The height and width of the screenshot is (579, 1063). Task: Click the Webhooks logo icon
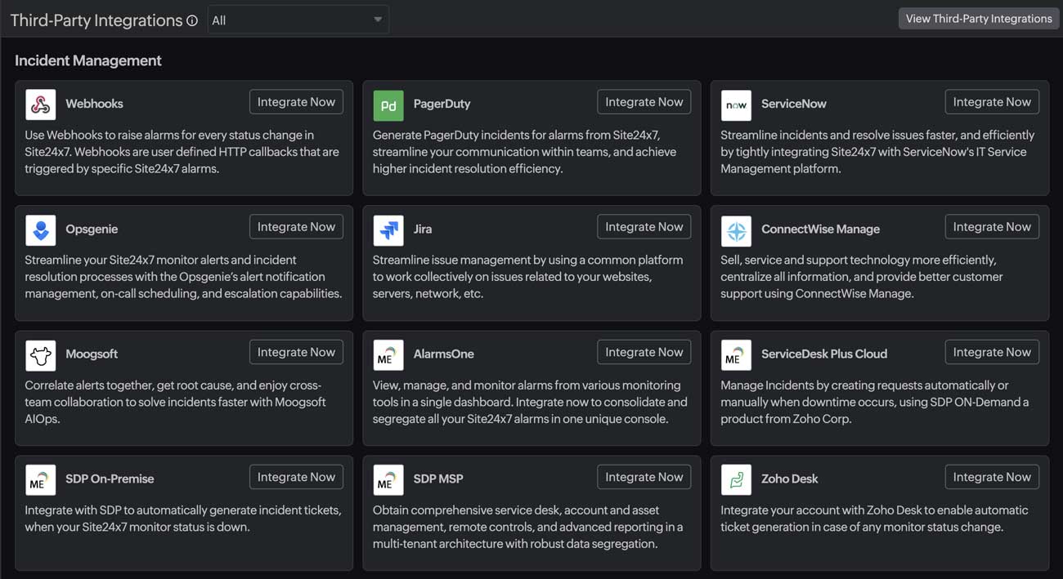41,105
